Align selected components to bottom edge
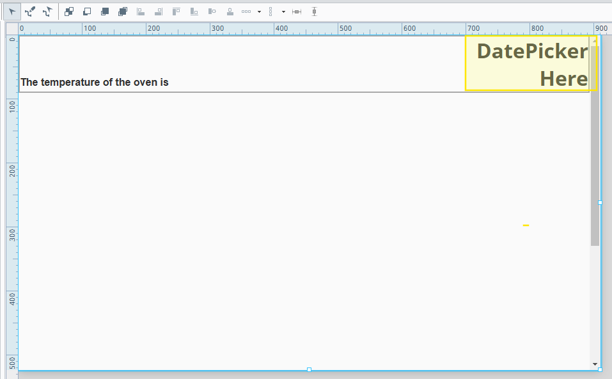Viewport: 612px width, 379px height. click(x=194, y=12)
